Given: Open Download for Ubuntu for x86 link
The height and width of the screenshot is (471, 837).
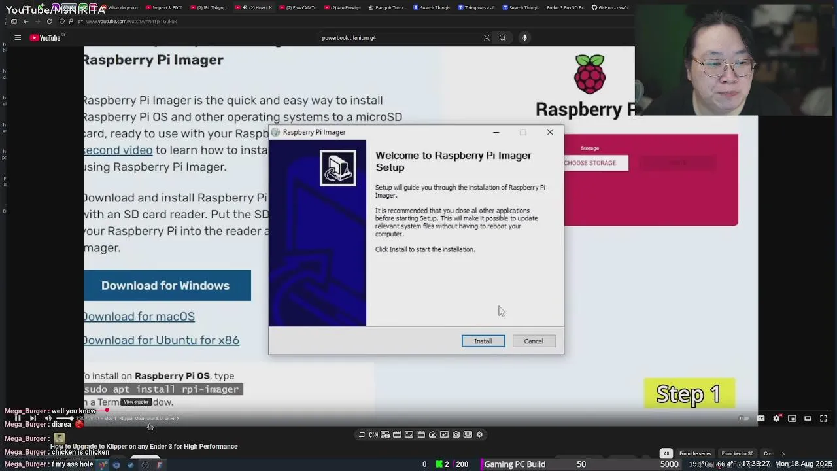Looking at the screenshot, I should tap(161, 340).
